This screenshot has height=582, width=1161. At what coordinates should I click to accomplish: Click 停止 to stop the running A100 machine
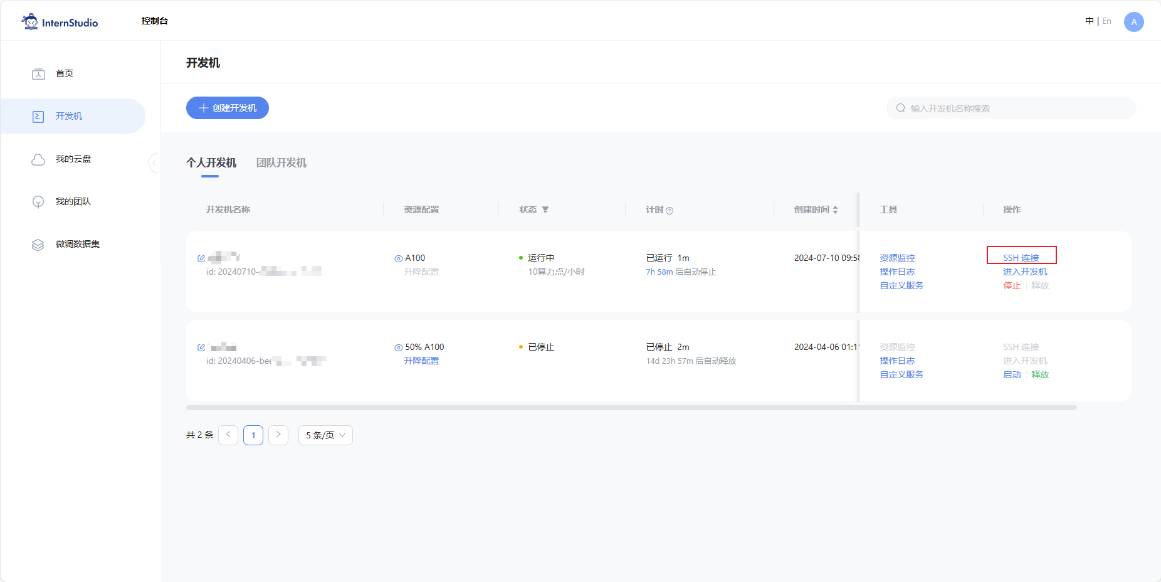pyautogui.click(x=1011, y=286)
